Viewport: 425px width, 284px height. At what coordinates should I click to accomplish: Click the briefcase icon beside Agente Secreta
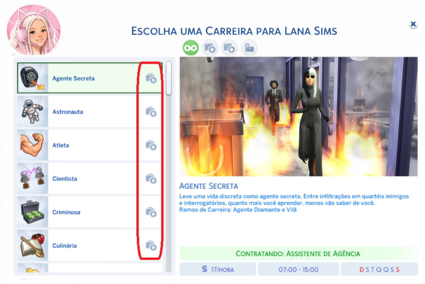click(x=151, y=78)
